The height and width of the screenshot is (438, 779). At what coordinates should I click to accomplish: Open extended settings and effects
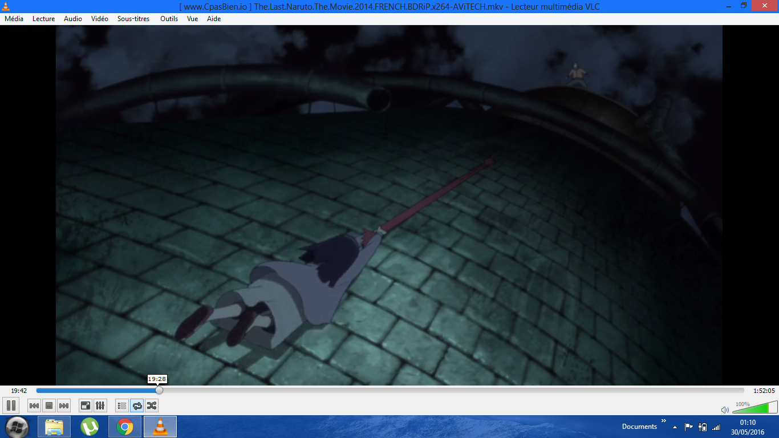point(100,405)
